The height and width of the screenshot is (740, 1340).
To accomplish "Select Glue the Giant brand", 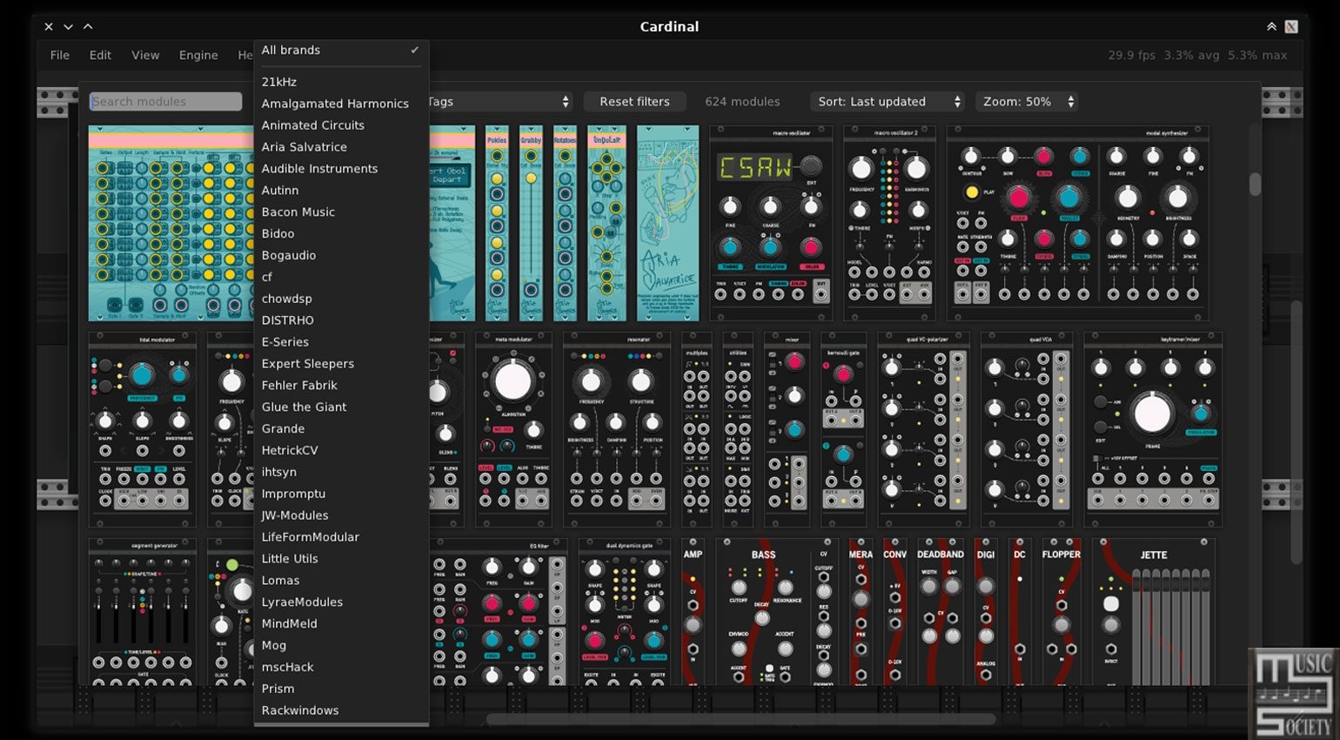I will 341,407.
